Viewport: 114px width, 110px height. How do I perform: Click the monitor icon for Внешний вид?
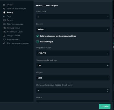pos(4,40)
